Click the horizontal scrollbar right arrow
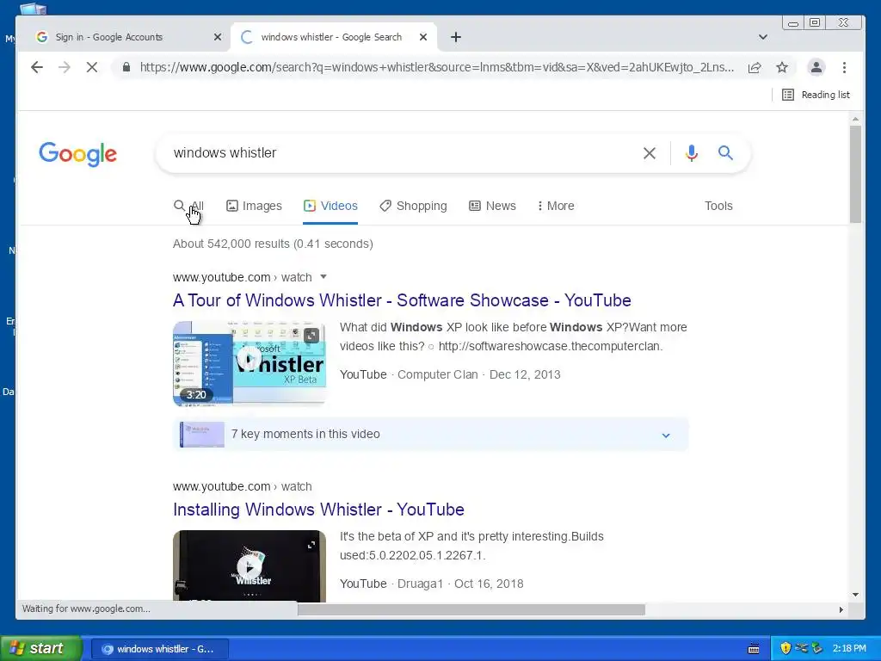Viewport: 881px width, 661px height. tap(841, 609)
